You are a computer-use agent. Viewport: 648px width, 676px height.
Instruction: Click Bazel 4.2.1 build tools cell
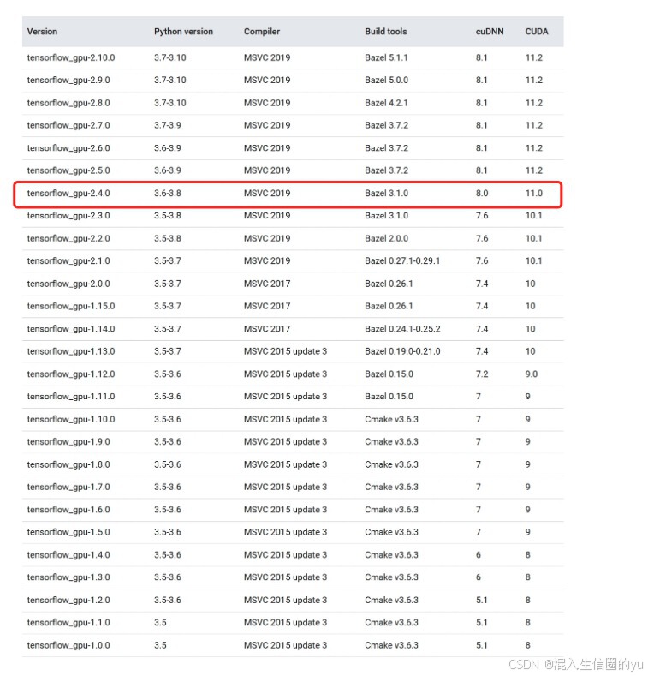[x=386, y=103]
